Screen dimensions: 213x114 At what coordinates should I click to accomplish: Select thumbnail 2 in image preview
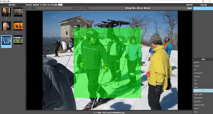pyautogui.click(x=6, y=26)
